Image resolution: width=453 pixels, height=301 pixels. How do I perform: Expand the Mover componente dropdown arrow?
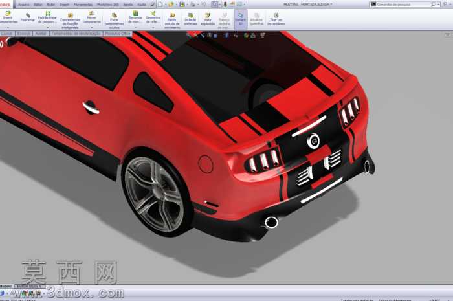[92, 27]
